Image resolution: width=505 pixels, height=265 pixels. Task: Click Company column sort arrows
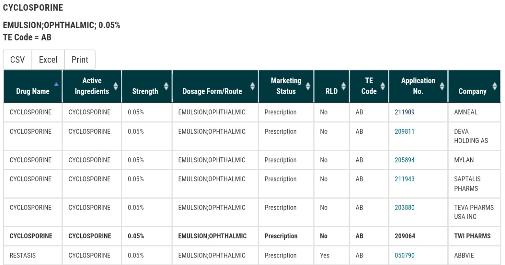point(495,86)
